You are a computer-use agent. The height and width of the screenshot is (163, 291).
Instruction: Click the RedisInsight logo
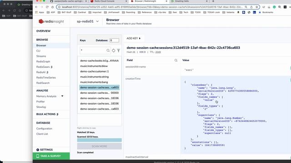click(51, 21)
